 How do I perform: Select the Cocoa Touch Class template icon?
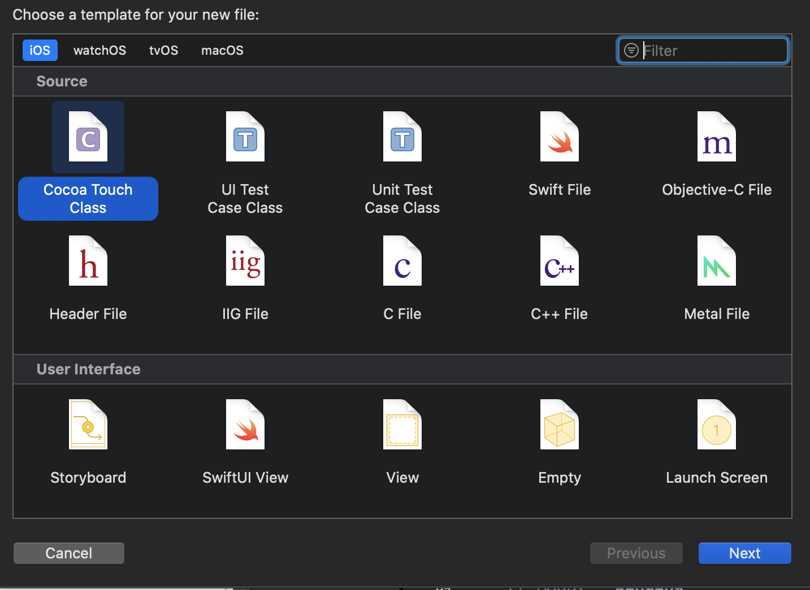click(88, 137)
